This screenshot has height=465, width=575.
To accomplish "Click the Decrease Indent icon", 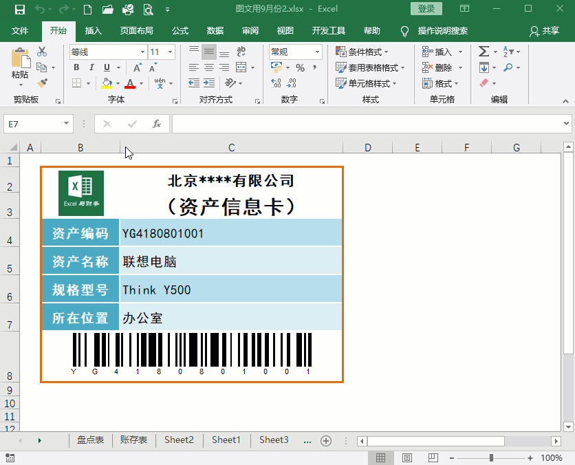I will pyautogui.click(x=194, y=83).
